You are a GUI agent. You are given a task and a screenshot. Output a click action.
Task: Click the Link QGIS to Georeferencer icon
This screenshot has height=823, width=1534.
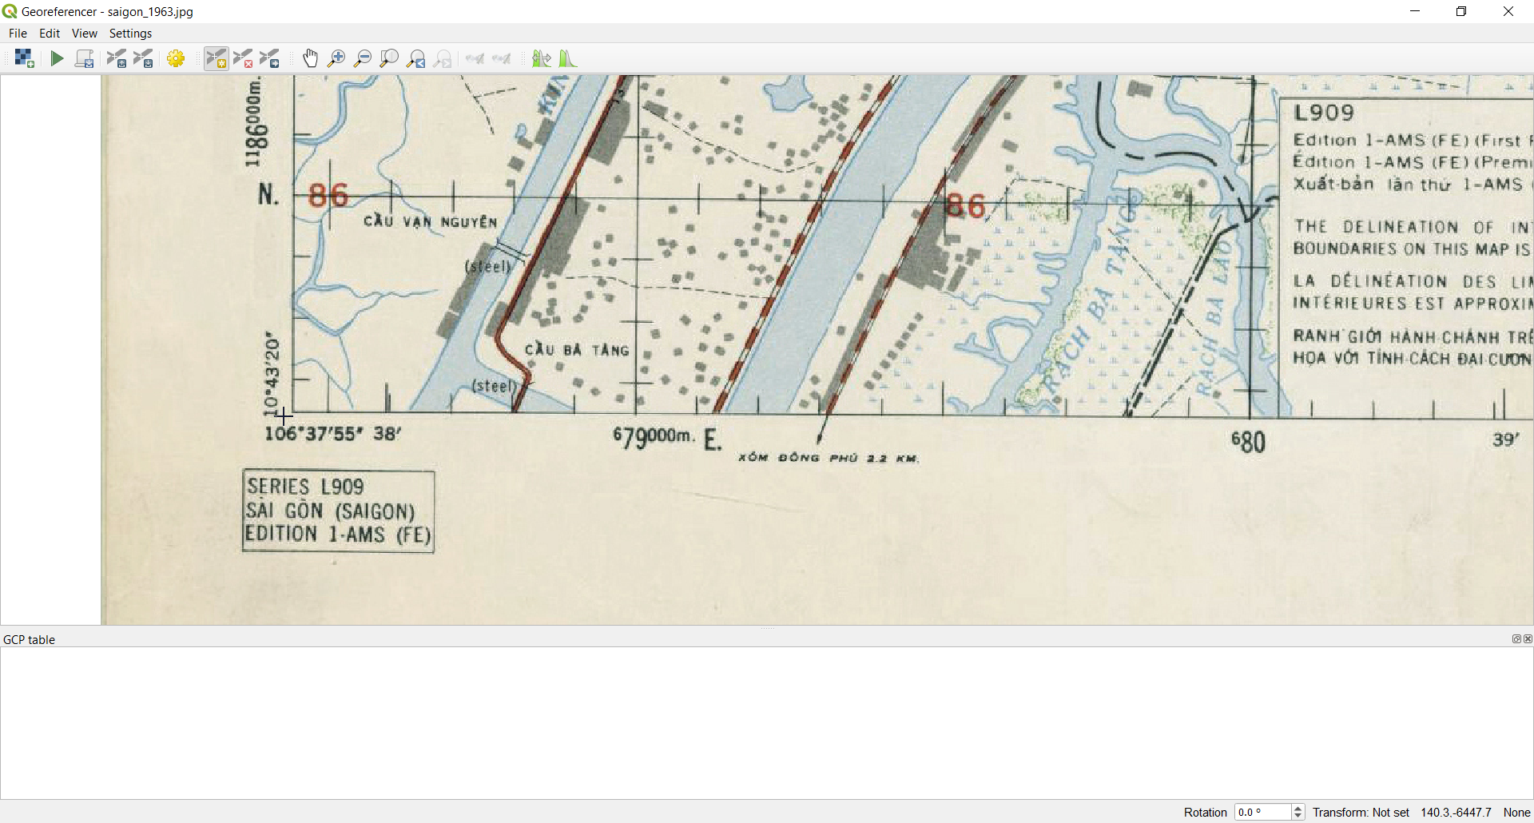(x=502, y=58)
